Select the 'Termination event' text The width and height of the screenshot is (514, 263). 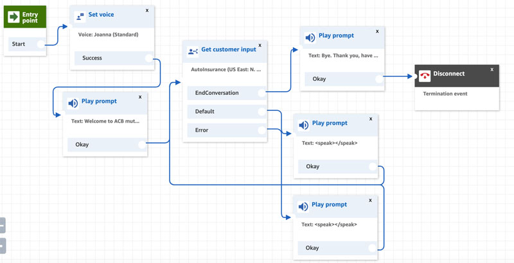click(x=445, y=94)
